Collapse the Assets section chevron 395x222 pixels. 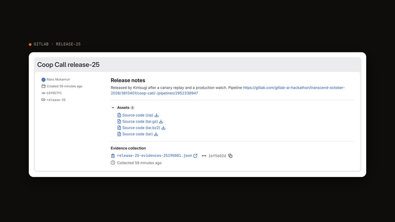pyautogui.click(x=113, y=108)
